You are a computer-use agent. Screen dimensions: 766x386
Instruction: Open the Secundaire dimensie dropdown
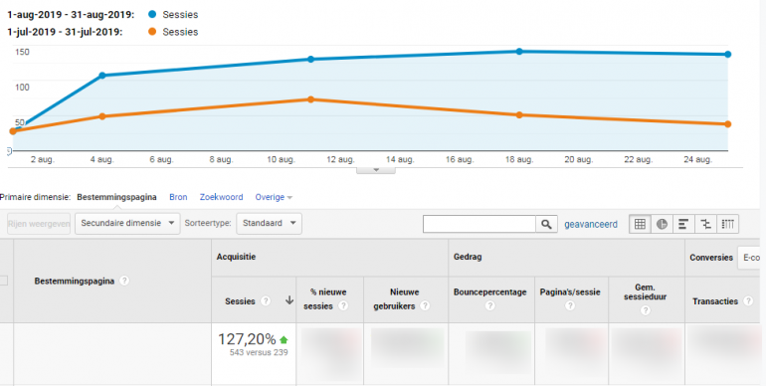click(x=127, y=223)
